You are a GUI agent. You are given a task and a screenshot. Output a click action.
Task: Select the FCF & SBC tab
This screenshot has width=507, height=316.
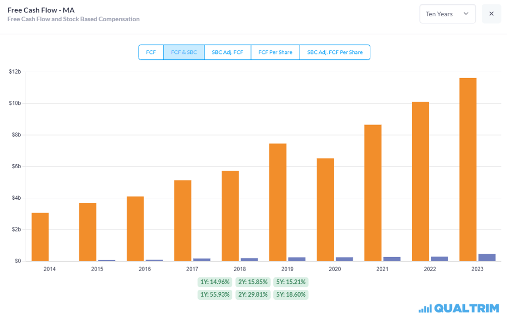coord(184,52)
